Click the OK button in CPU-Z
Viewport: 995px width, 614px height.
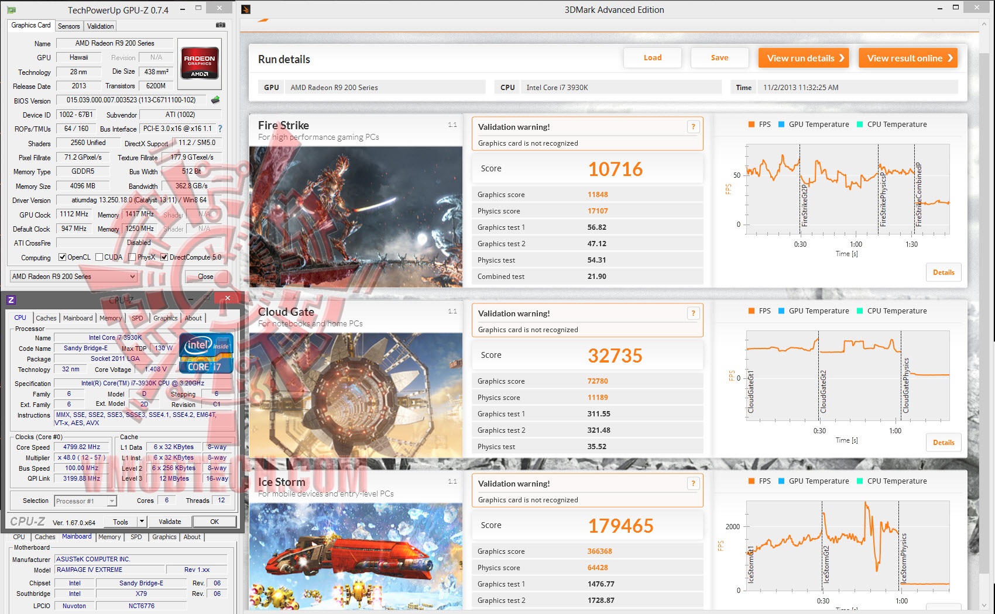(x=215, y=522)
